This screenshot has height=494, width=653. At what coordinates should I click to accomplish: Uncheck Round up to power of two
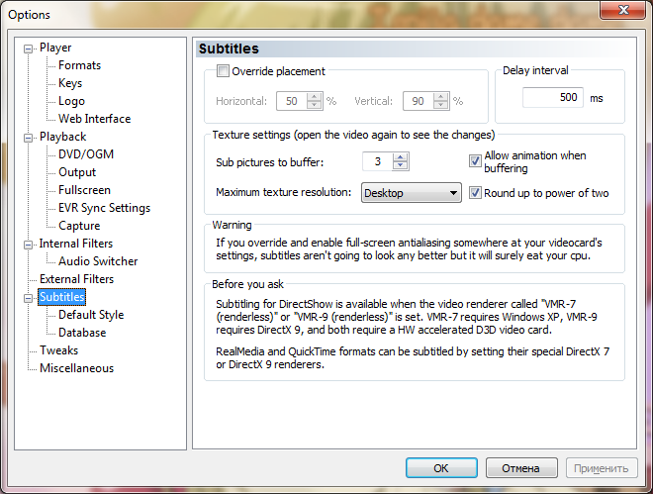point(475,193)
